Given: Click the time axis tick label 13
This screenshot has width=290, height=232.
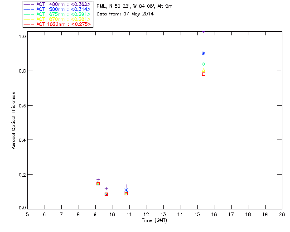Looking at the screenshot, I should 163,214.
